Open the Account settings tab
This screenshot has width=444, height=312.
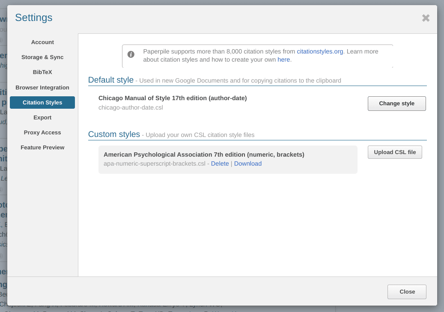point(42,42)
